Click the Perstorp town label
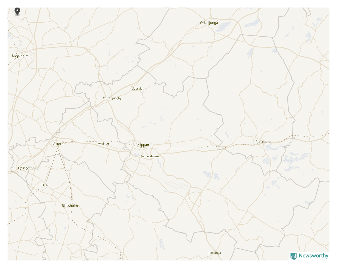 click(262, 142)
